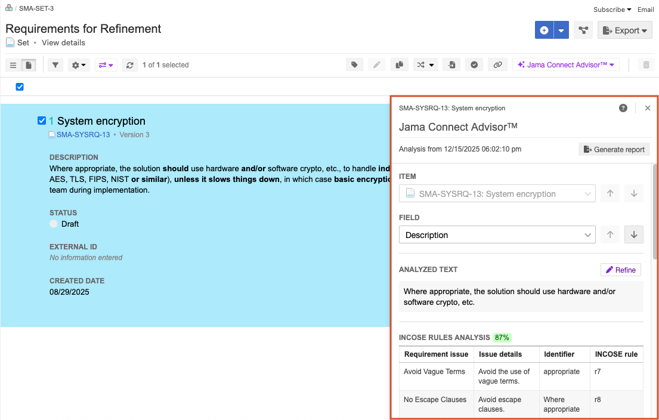
Task: Click the duplicate items icon
Action: tap(400, 65)
